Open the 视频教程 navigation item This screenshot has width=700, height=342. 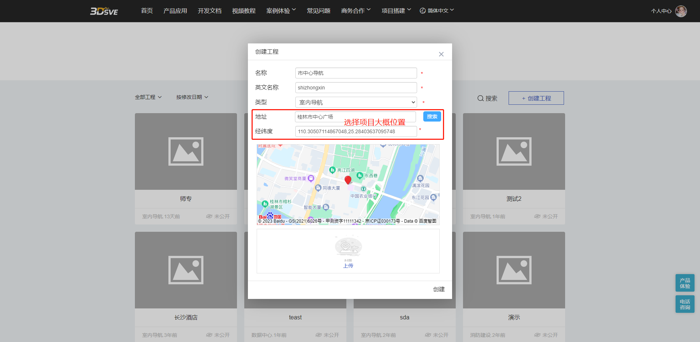[x=244, y=11]
